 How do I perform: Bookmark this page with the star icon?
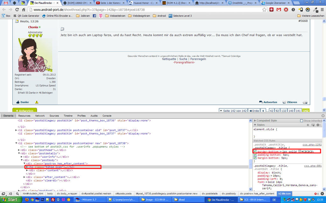coord(264,10)
